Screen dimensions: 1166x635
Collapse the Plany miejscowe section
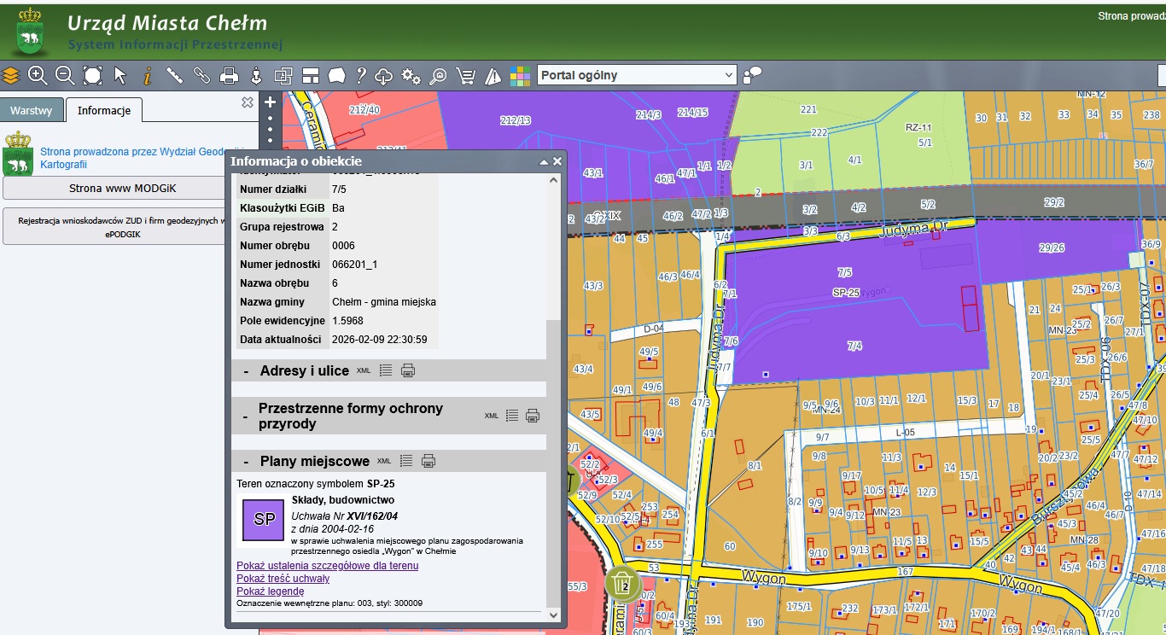[246, 461]
